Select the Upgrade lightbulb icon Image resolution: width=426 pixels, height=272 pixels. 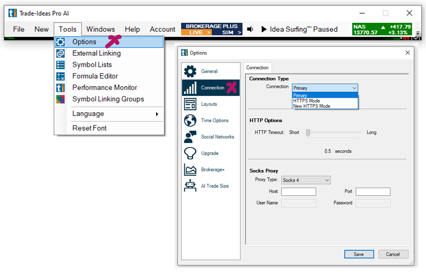[x=190, y=153]
